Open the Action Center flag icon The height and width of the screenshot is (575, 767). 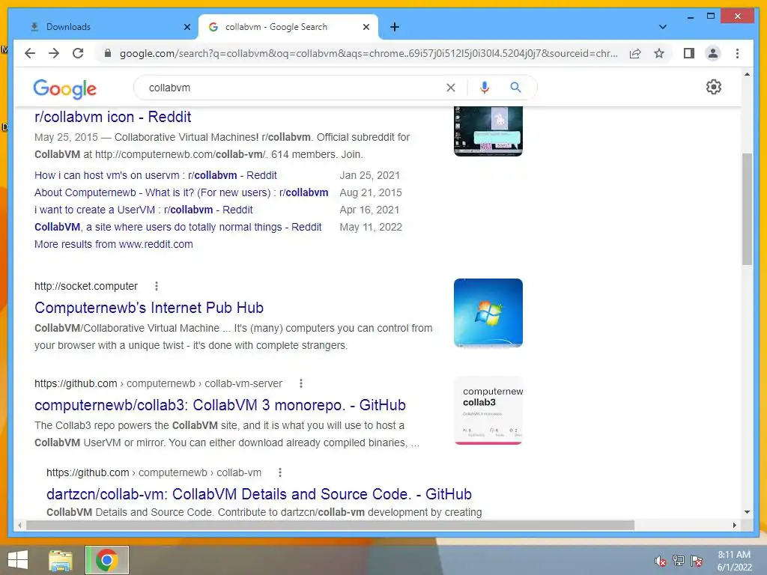(x=697, y=561)
